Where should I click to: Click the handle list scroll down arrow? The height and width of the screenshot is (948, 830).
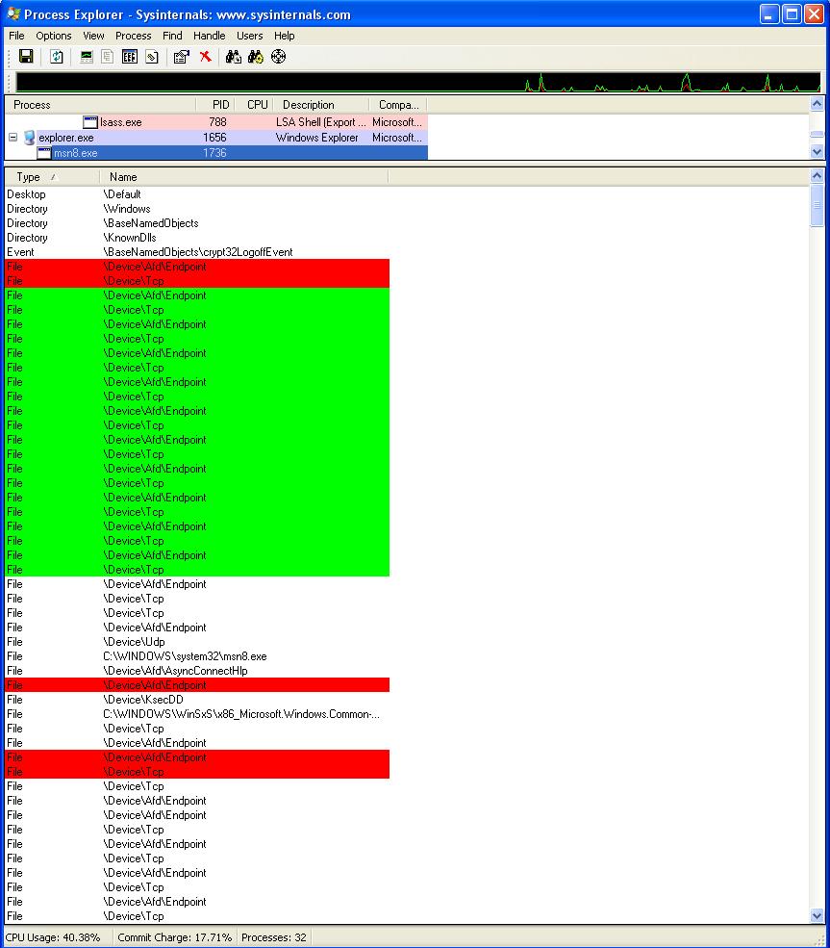click(x=817, y=915)
